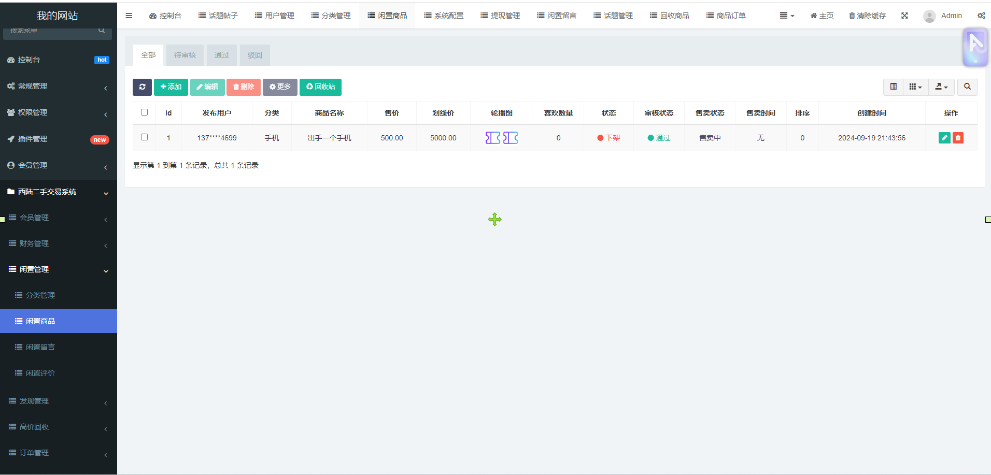Switch to the 驳回 filter tab

pyautogui.click(x=255, y=55)
